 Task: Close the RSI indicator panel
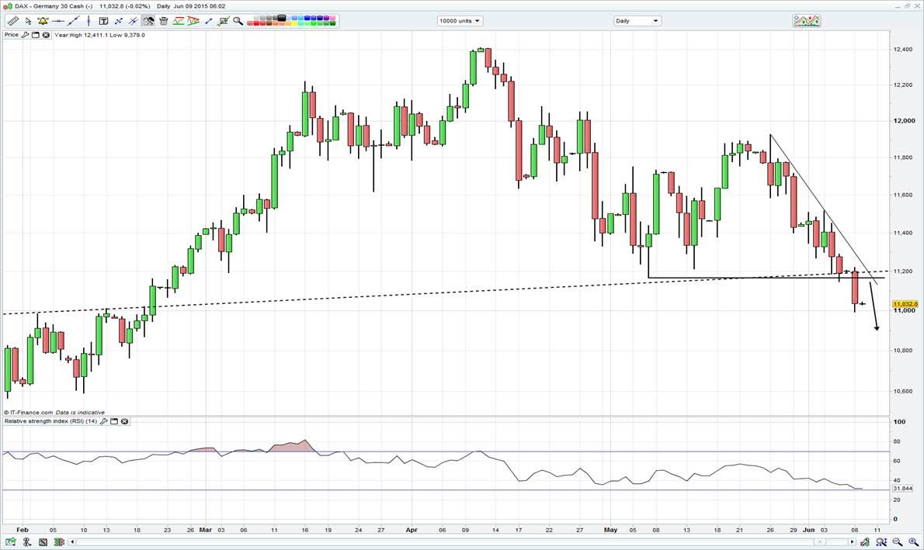(124, 421)
